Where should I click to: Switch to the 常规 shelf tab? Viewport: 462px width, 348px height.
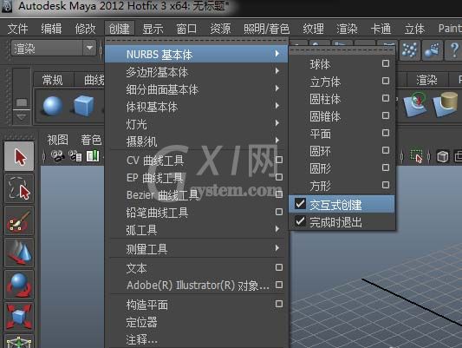53,80
